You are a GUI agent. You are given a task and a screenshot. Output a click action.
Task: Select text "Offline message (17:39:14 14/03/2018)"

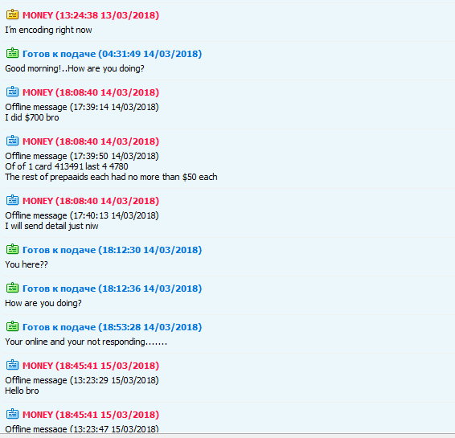pos(82,107)
